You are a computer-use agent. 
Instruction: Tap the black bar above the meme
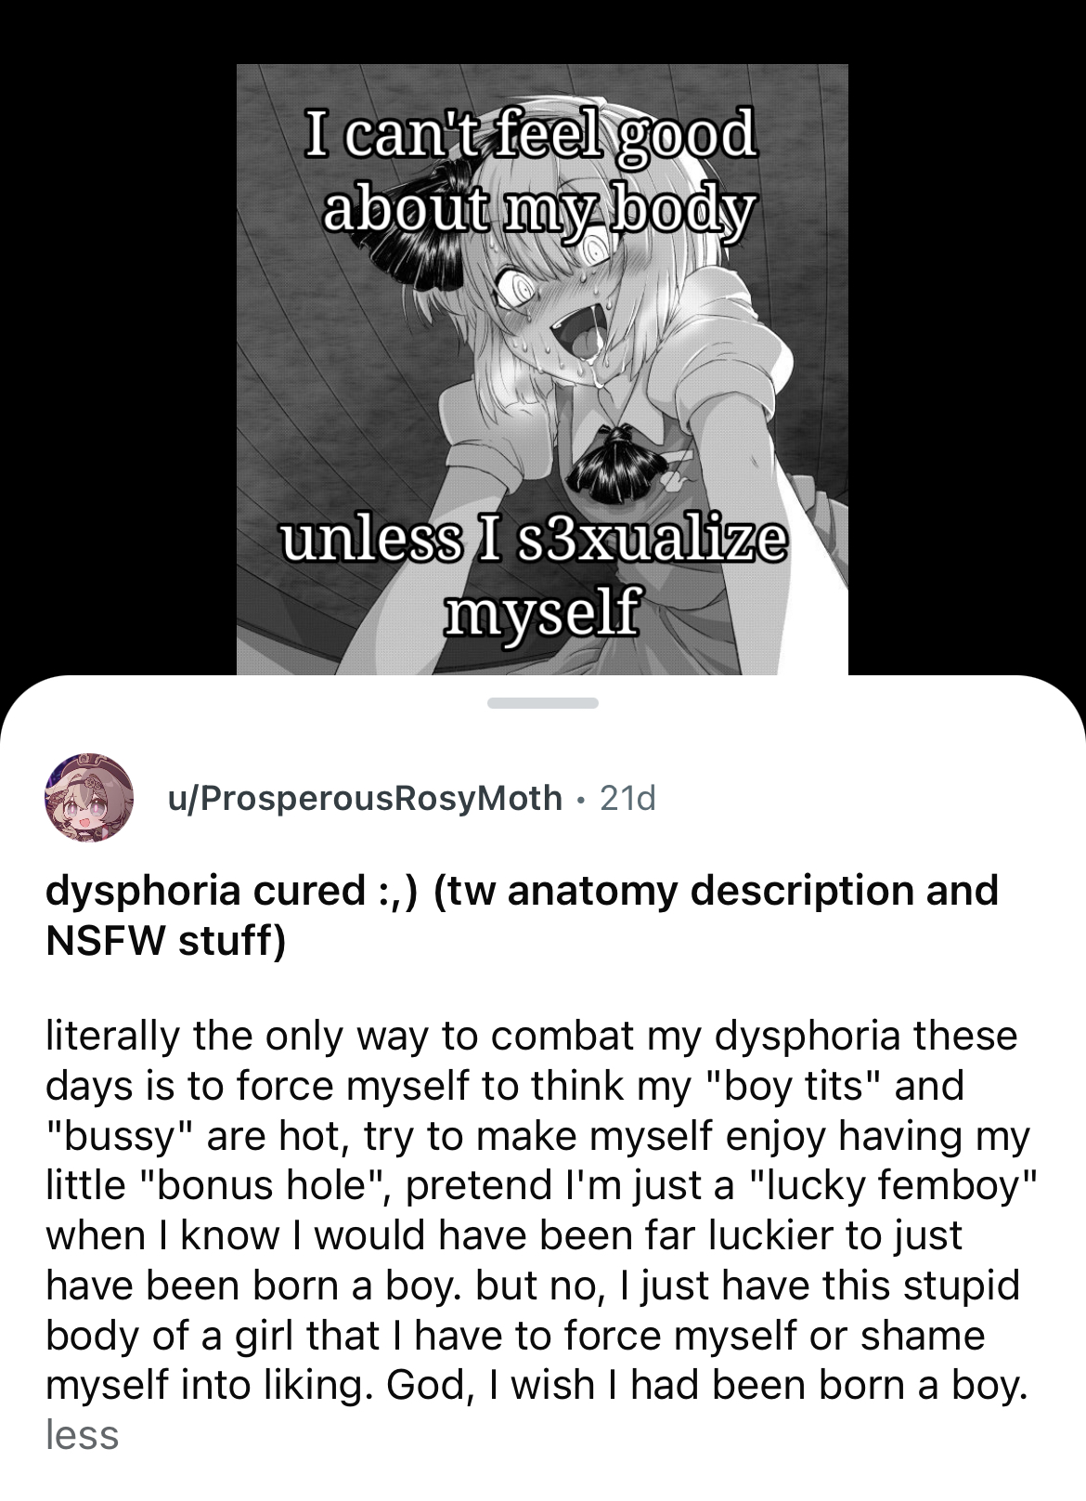[x=543, y=32]
